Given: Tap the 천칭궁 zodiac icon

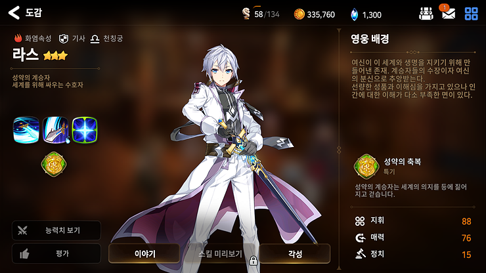Looking at the screenshot, I should [95, 39].
